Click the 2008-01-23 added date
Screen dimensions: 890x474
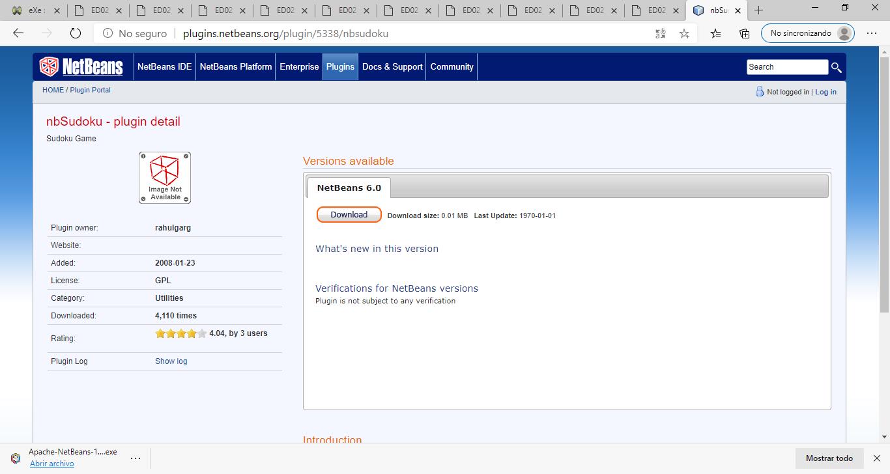[175, 263]
